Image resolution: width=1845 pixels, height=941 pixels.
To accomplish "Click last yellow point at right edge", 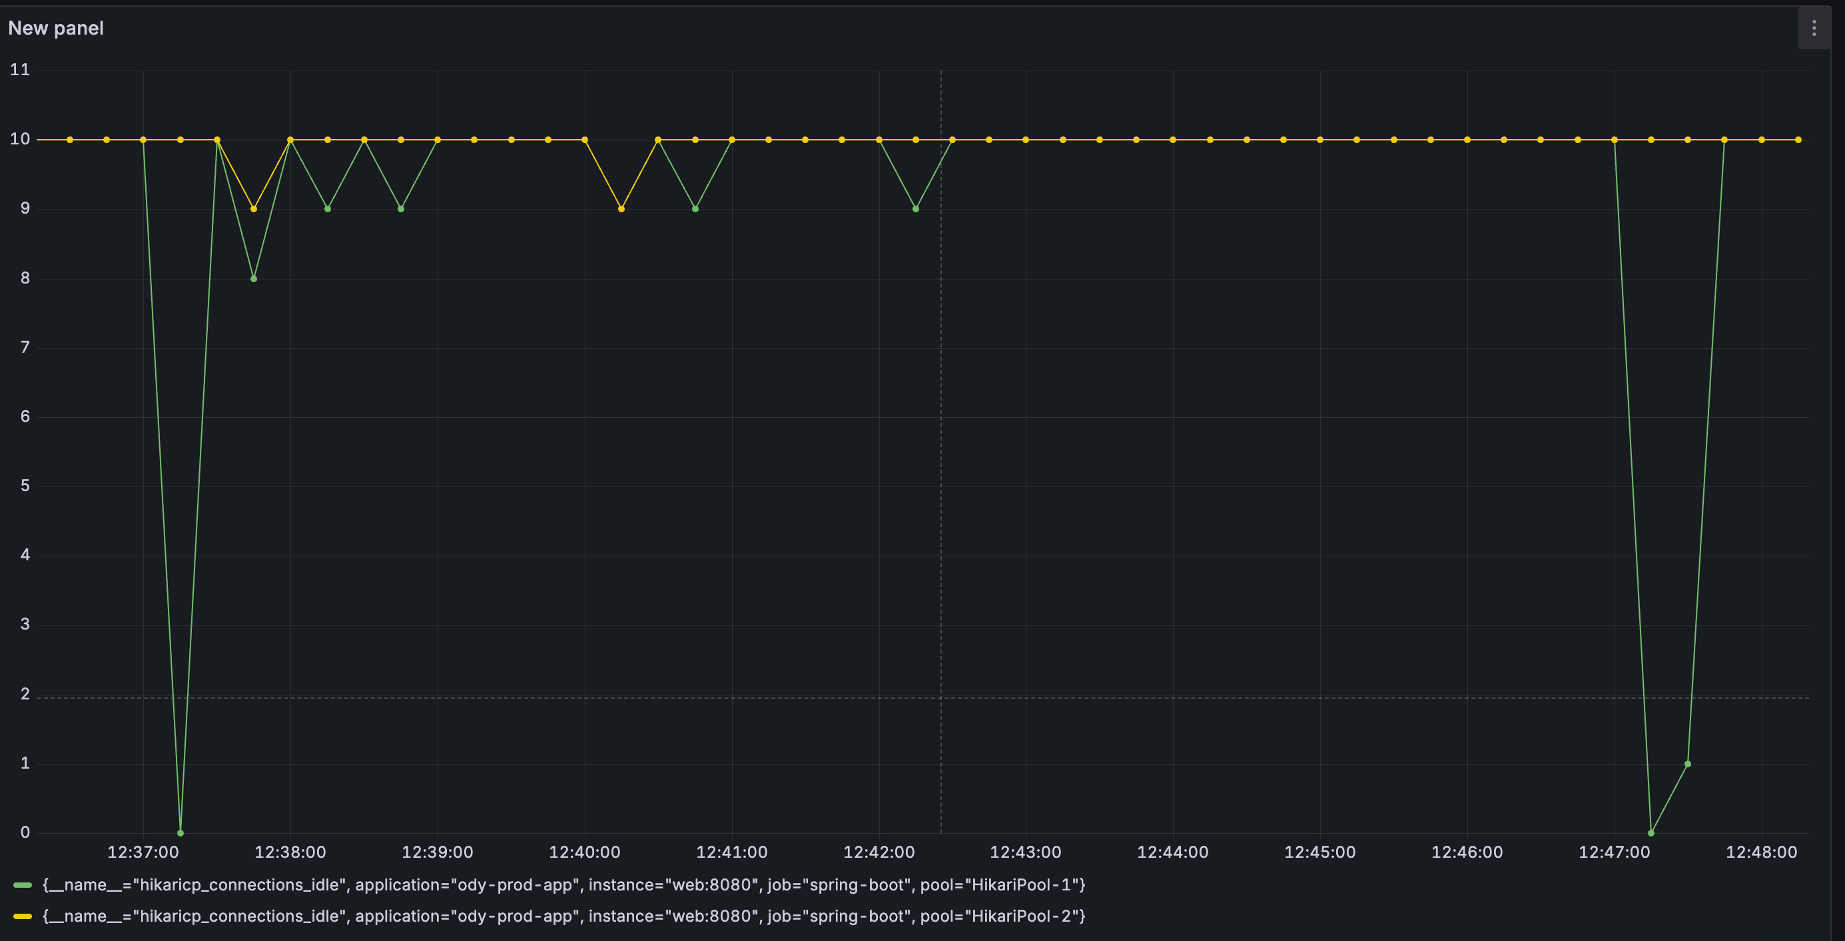I will click(x=1798, y=140).
